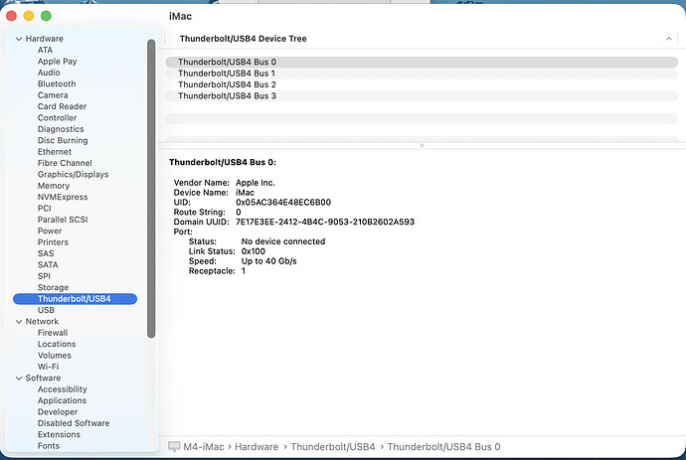The width and height of the screenshot is (686, 460).
Task: Click the Hardware section label
Action: pyautogui.click(x=44, y=39)
